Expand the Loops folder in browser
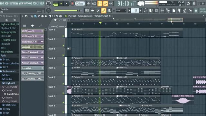This screenshot has height=116, width=206. pyautogui.click(x=6, y=113)
